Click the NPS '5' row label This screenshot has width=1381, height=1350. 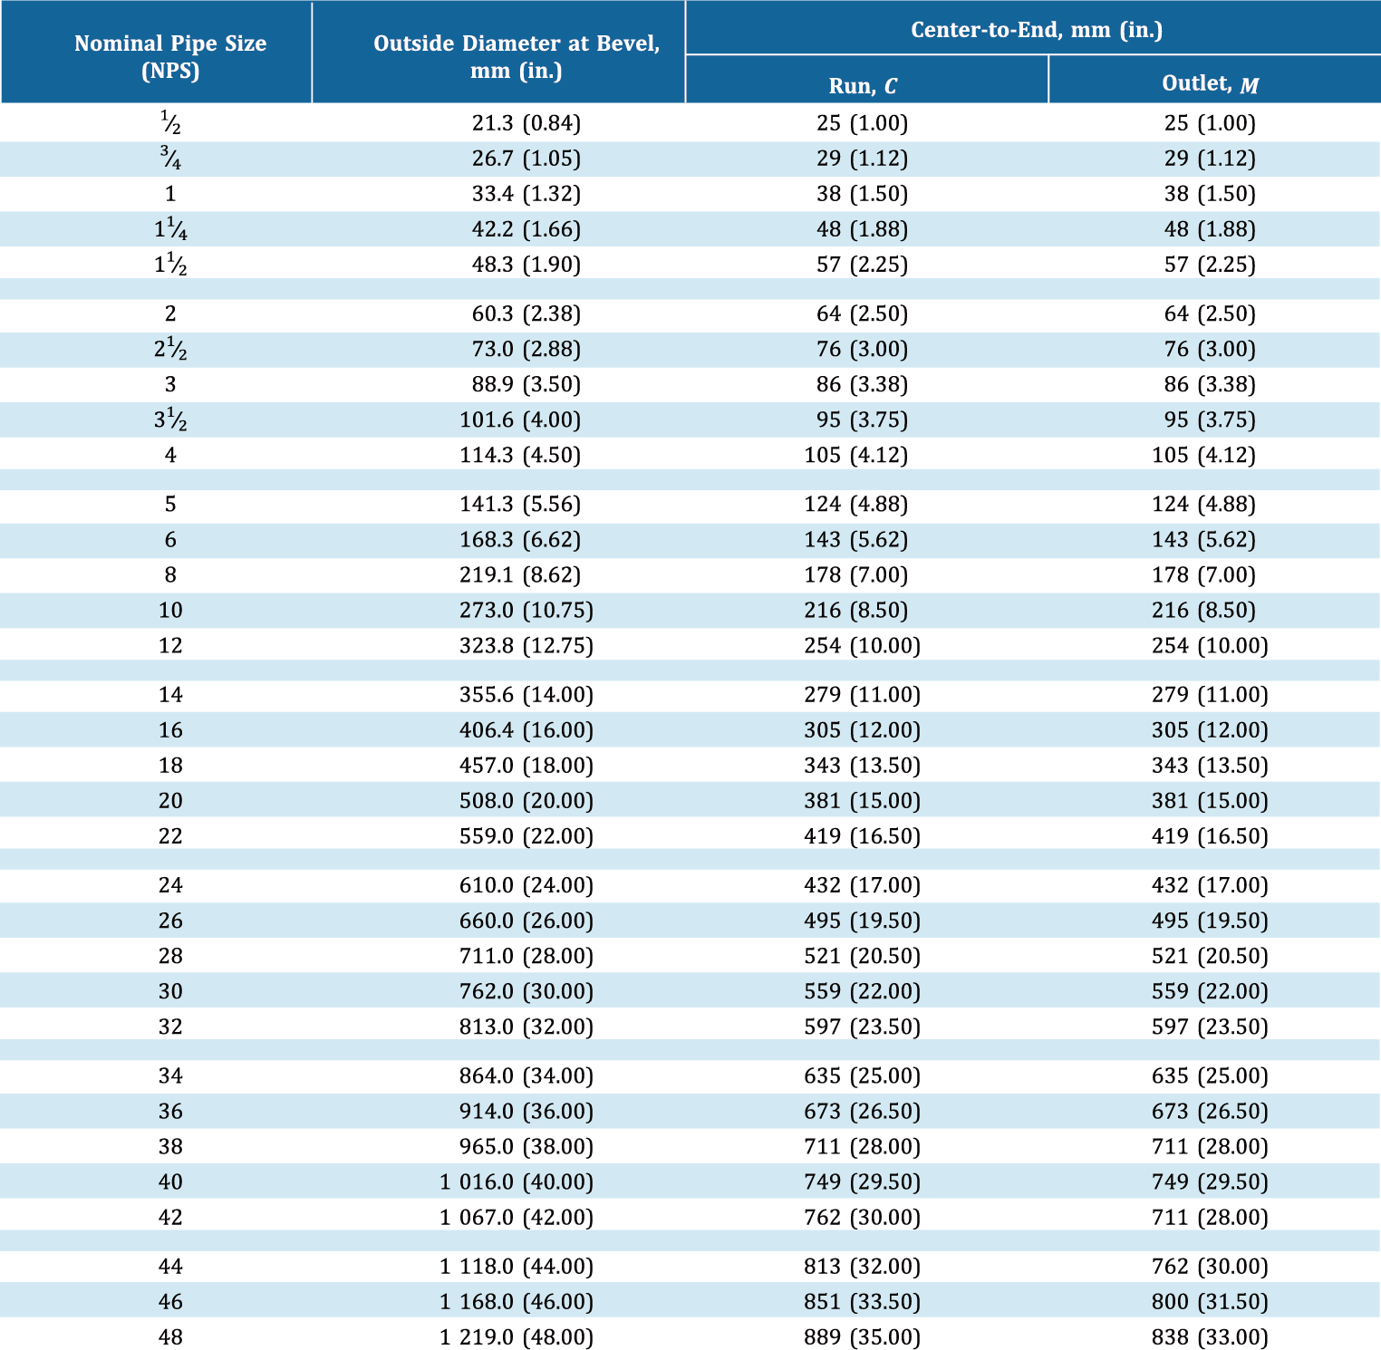(170, 504)
